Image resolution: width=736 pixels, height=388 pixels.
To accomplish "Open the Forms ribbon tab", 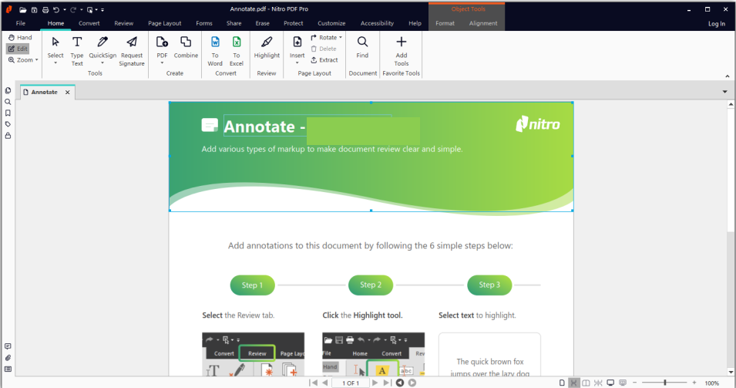I will [204, 23].
